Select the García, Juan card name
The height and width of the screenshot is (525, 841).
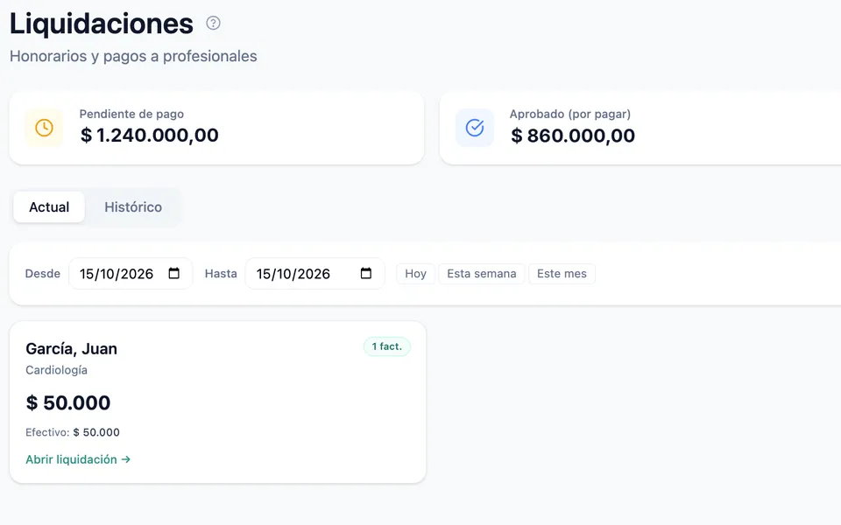pyautogui.click(x=71, y=349)
